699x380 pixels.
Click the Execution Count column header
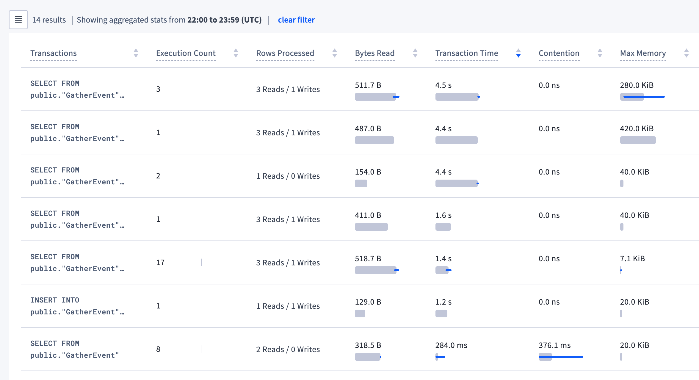(186, 53)
